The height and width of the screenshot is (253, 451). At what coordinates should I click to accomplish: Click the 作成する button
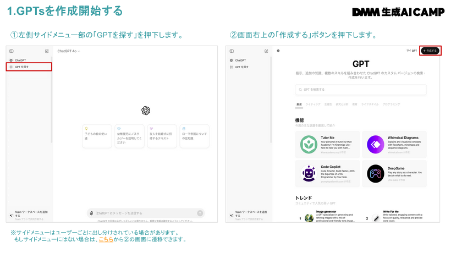coord(431,51)
